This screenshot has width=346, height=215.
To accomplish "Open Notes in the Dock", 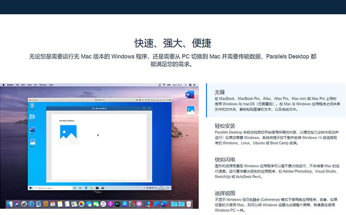I will tap(60, 204).
